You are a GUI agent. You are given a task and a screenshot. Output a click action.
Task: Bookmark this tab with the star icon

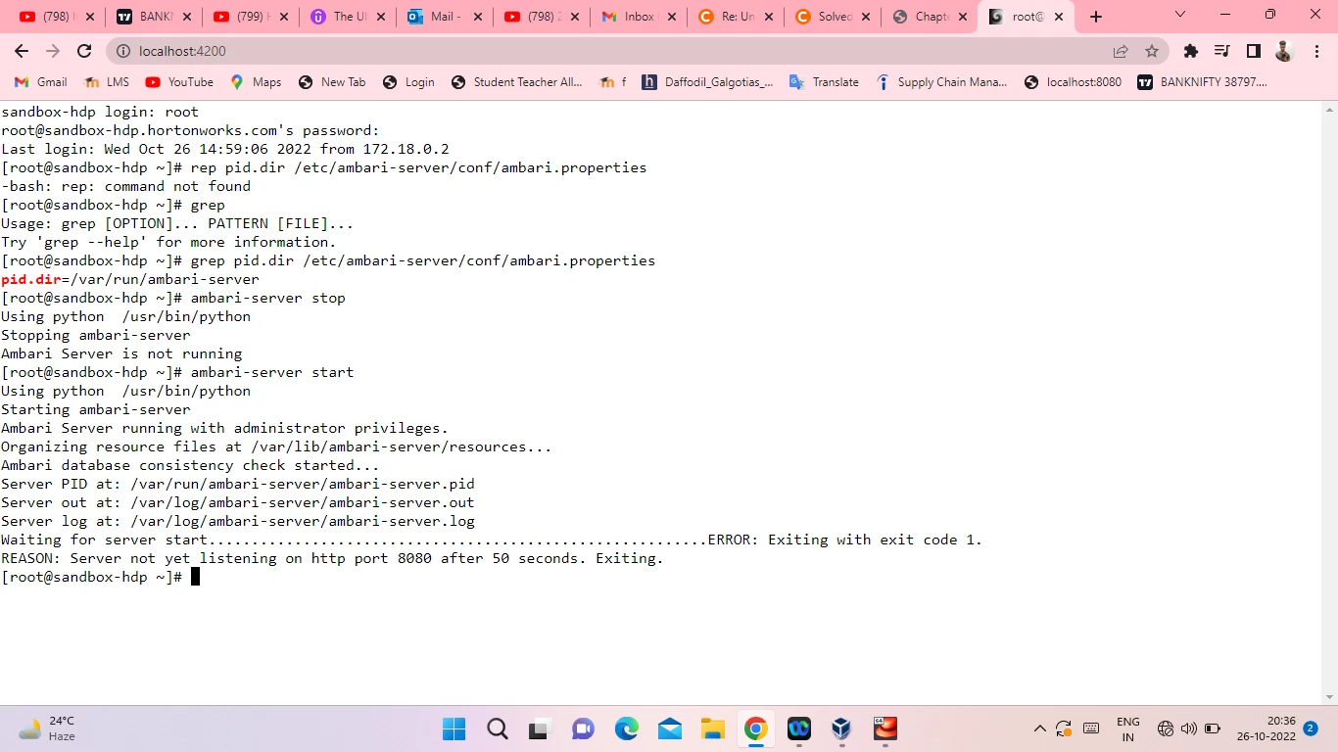click(x=1152, y=51)
